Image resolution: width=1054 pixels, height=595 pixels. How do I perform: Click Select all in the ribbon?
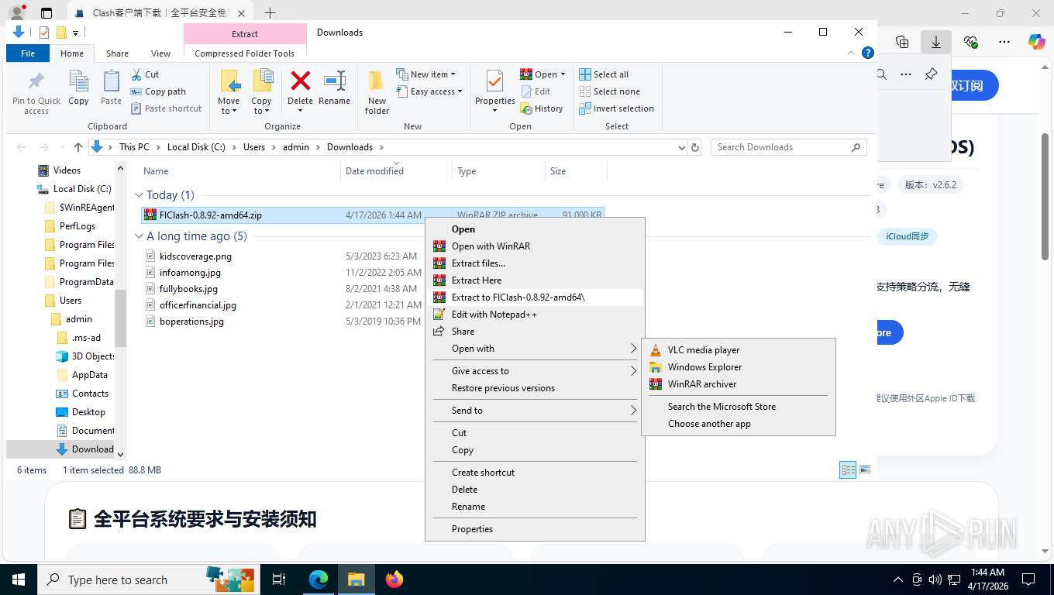(604, 74)
